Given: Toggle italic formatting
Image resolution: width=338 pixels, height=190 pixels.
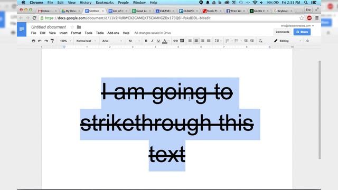Looking at the screenshot, I should tap(152, 41).
